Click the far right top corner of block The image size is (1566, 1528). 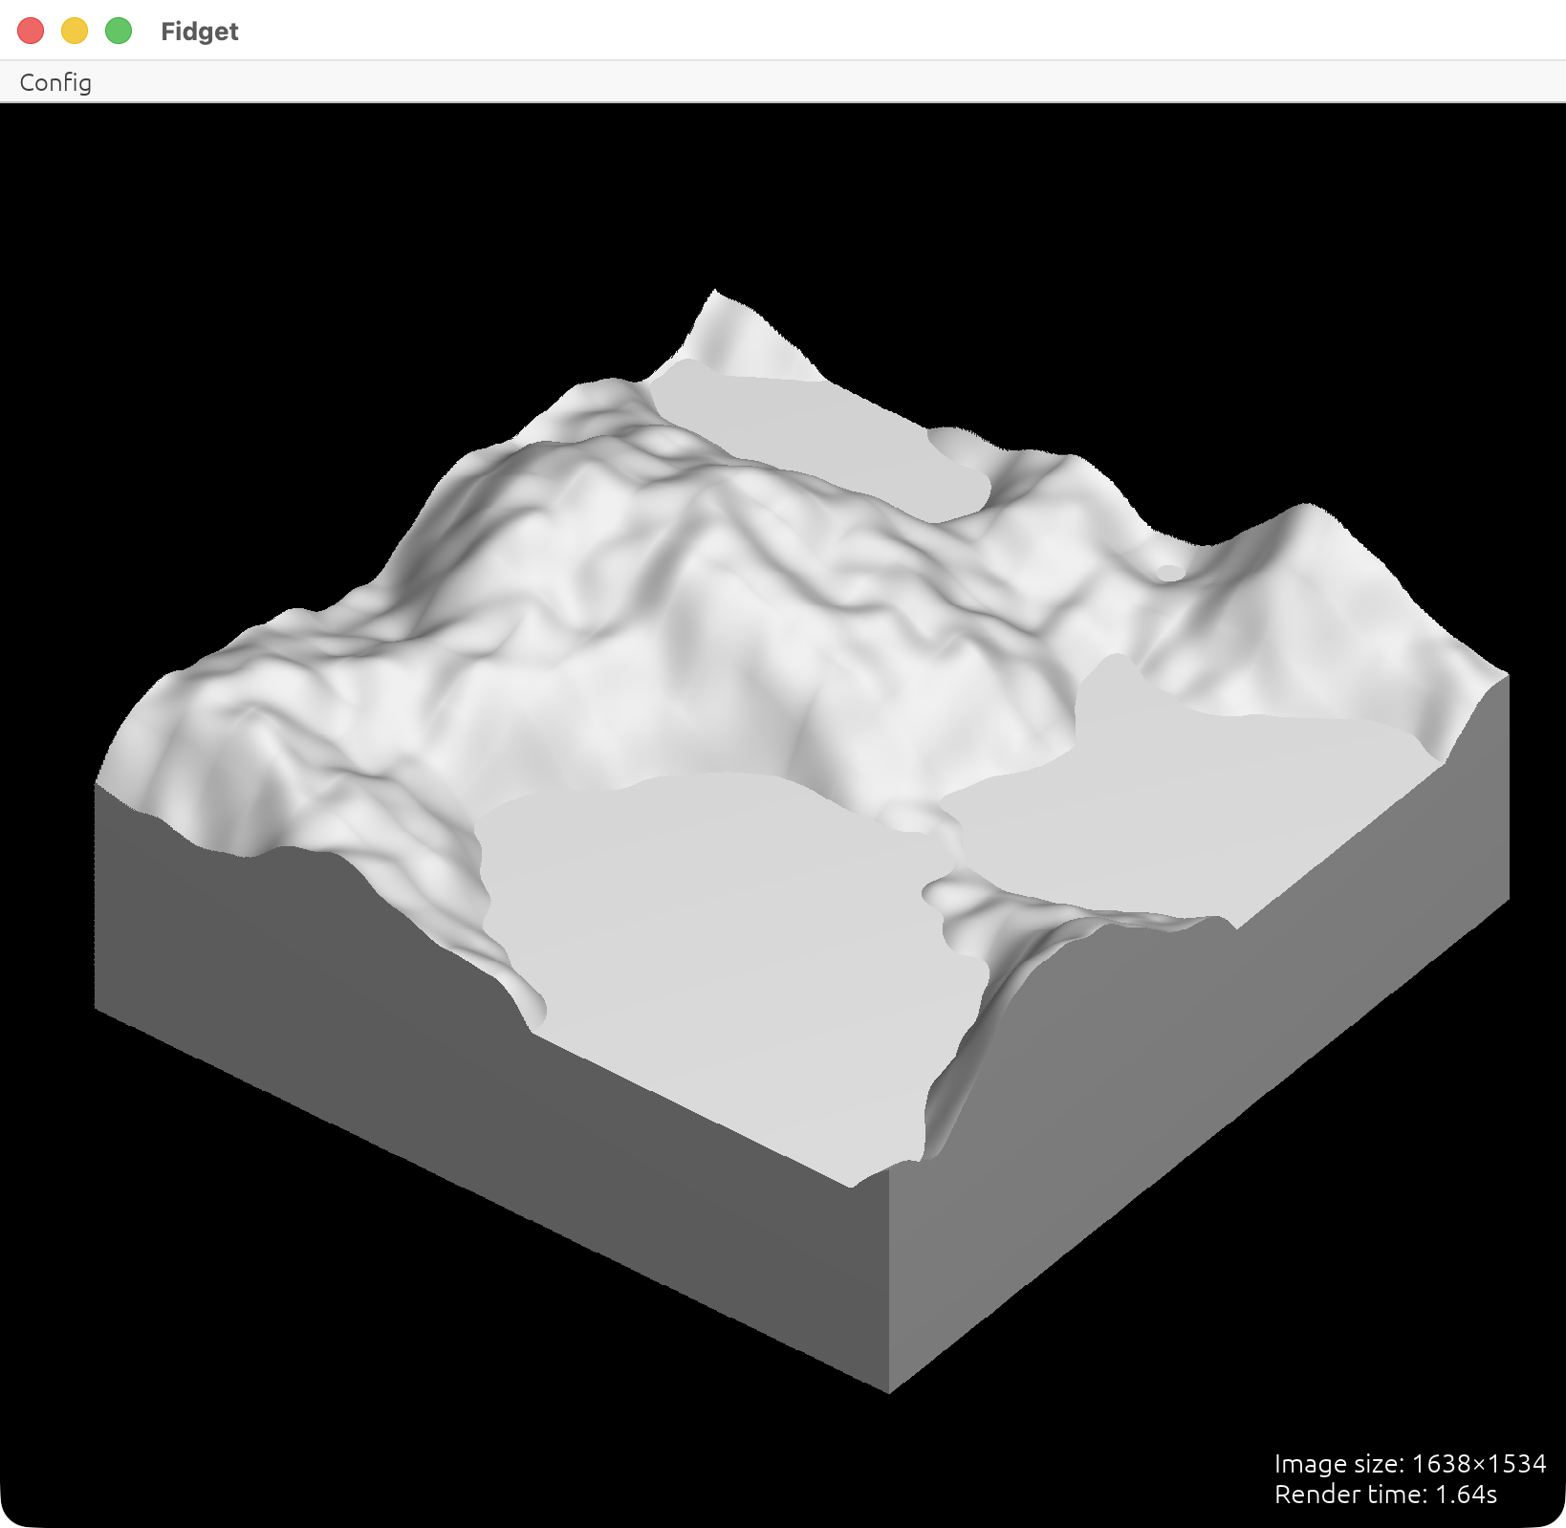coord(1508,675)
